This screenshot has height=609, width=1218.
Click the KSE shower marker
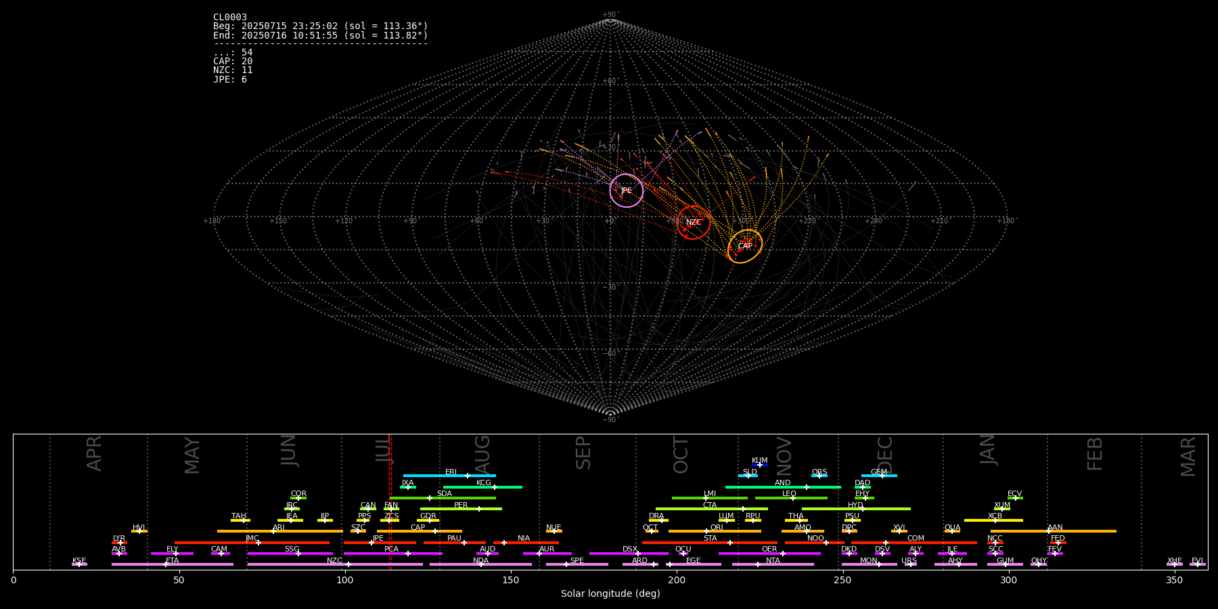[x=79, y=564]
